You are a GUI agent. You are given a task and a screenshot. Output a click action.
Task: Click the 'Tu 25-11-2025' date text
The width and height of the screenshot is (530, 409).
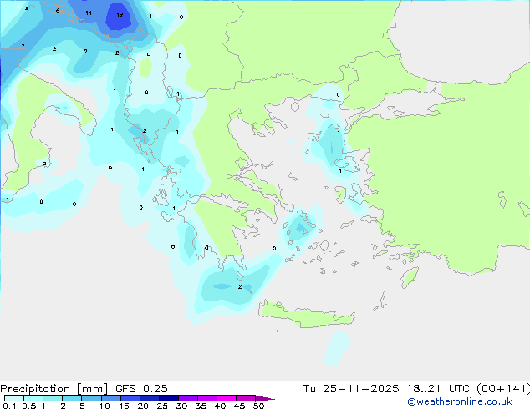351,389
